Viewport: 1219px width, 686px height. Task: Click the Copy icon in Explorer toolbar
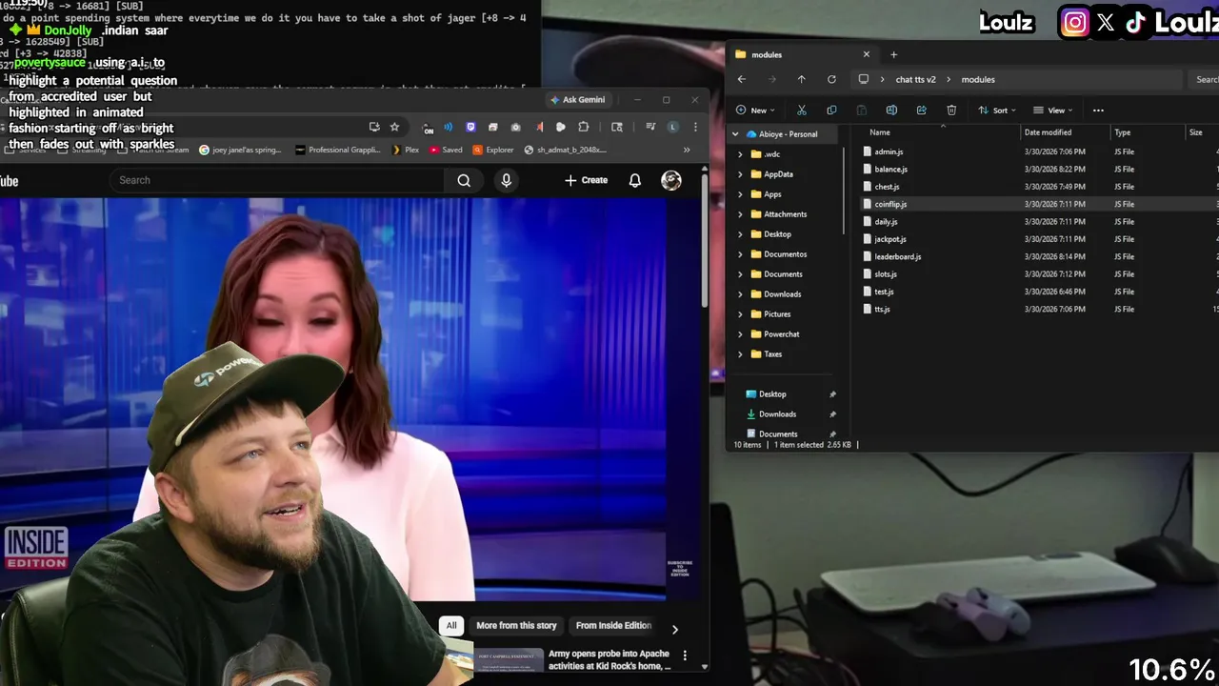[831, 111]
